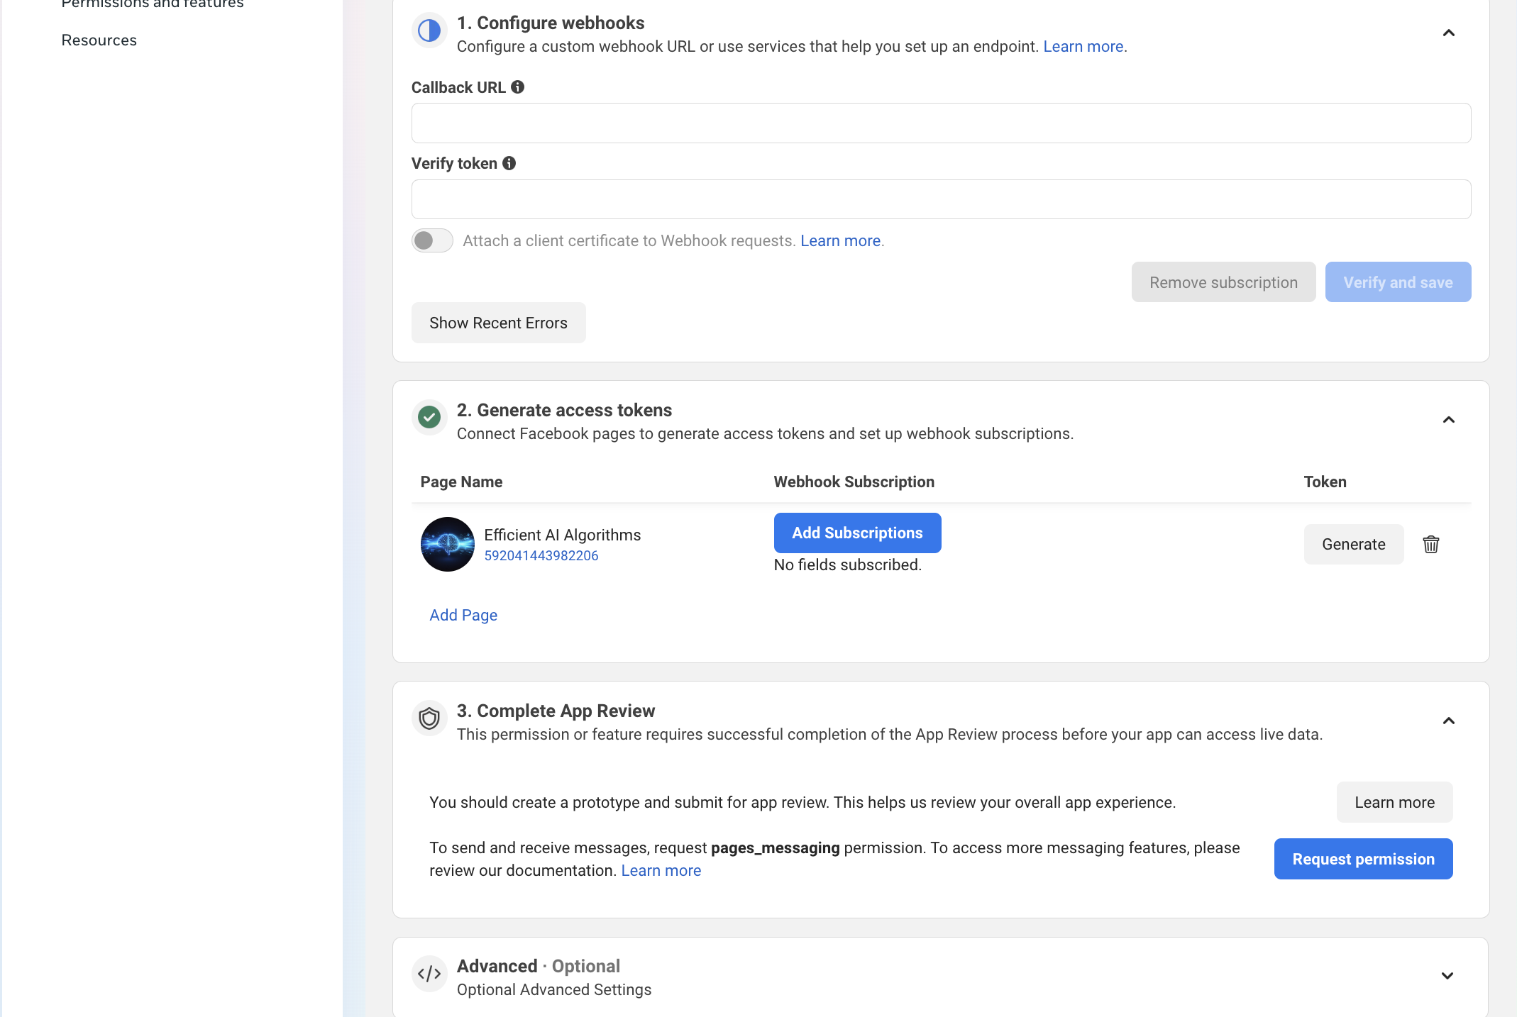Open page ID 592041443982206 link
This screenshot has height=1017, width=1517.
pyautogui.click(x=541, y=555)
